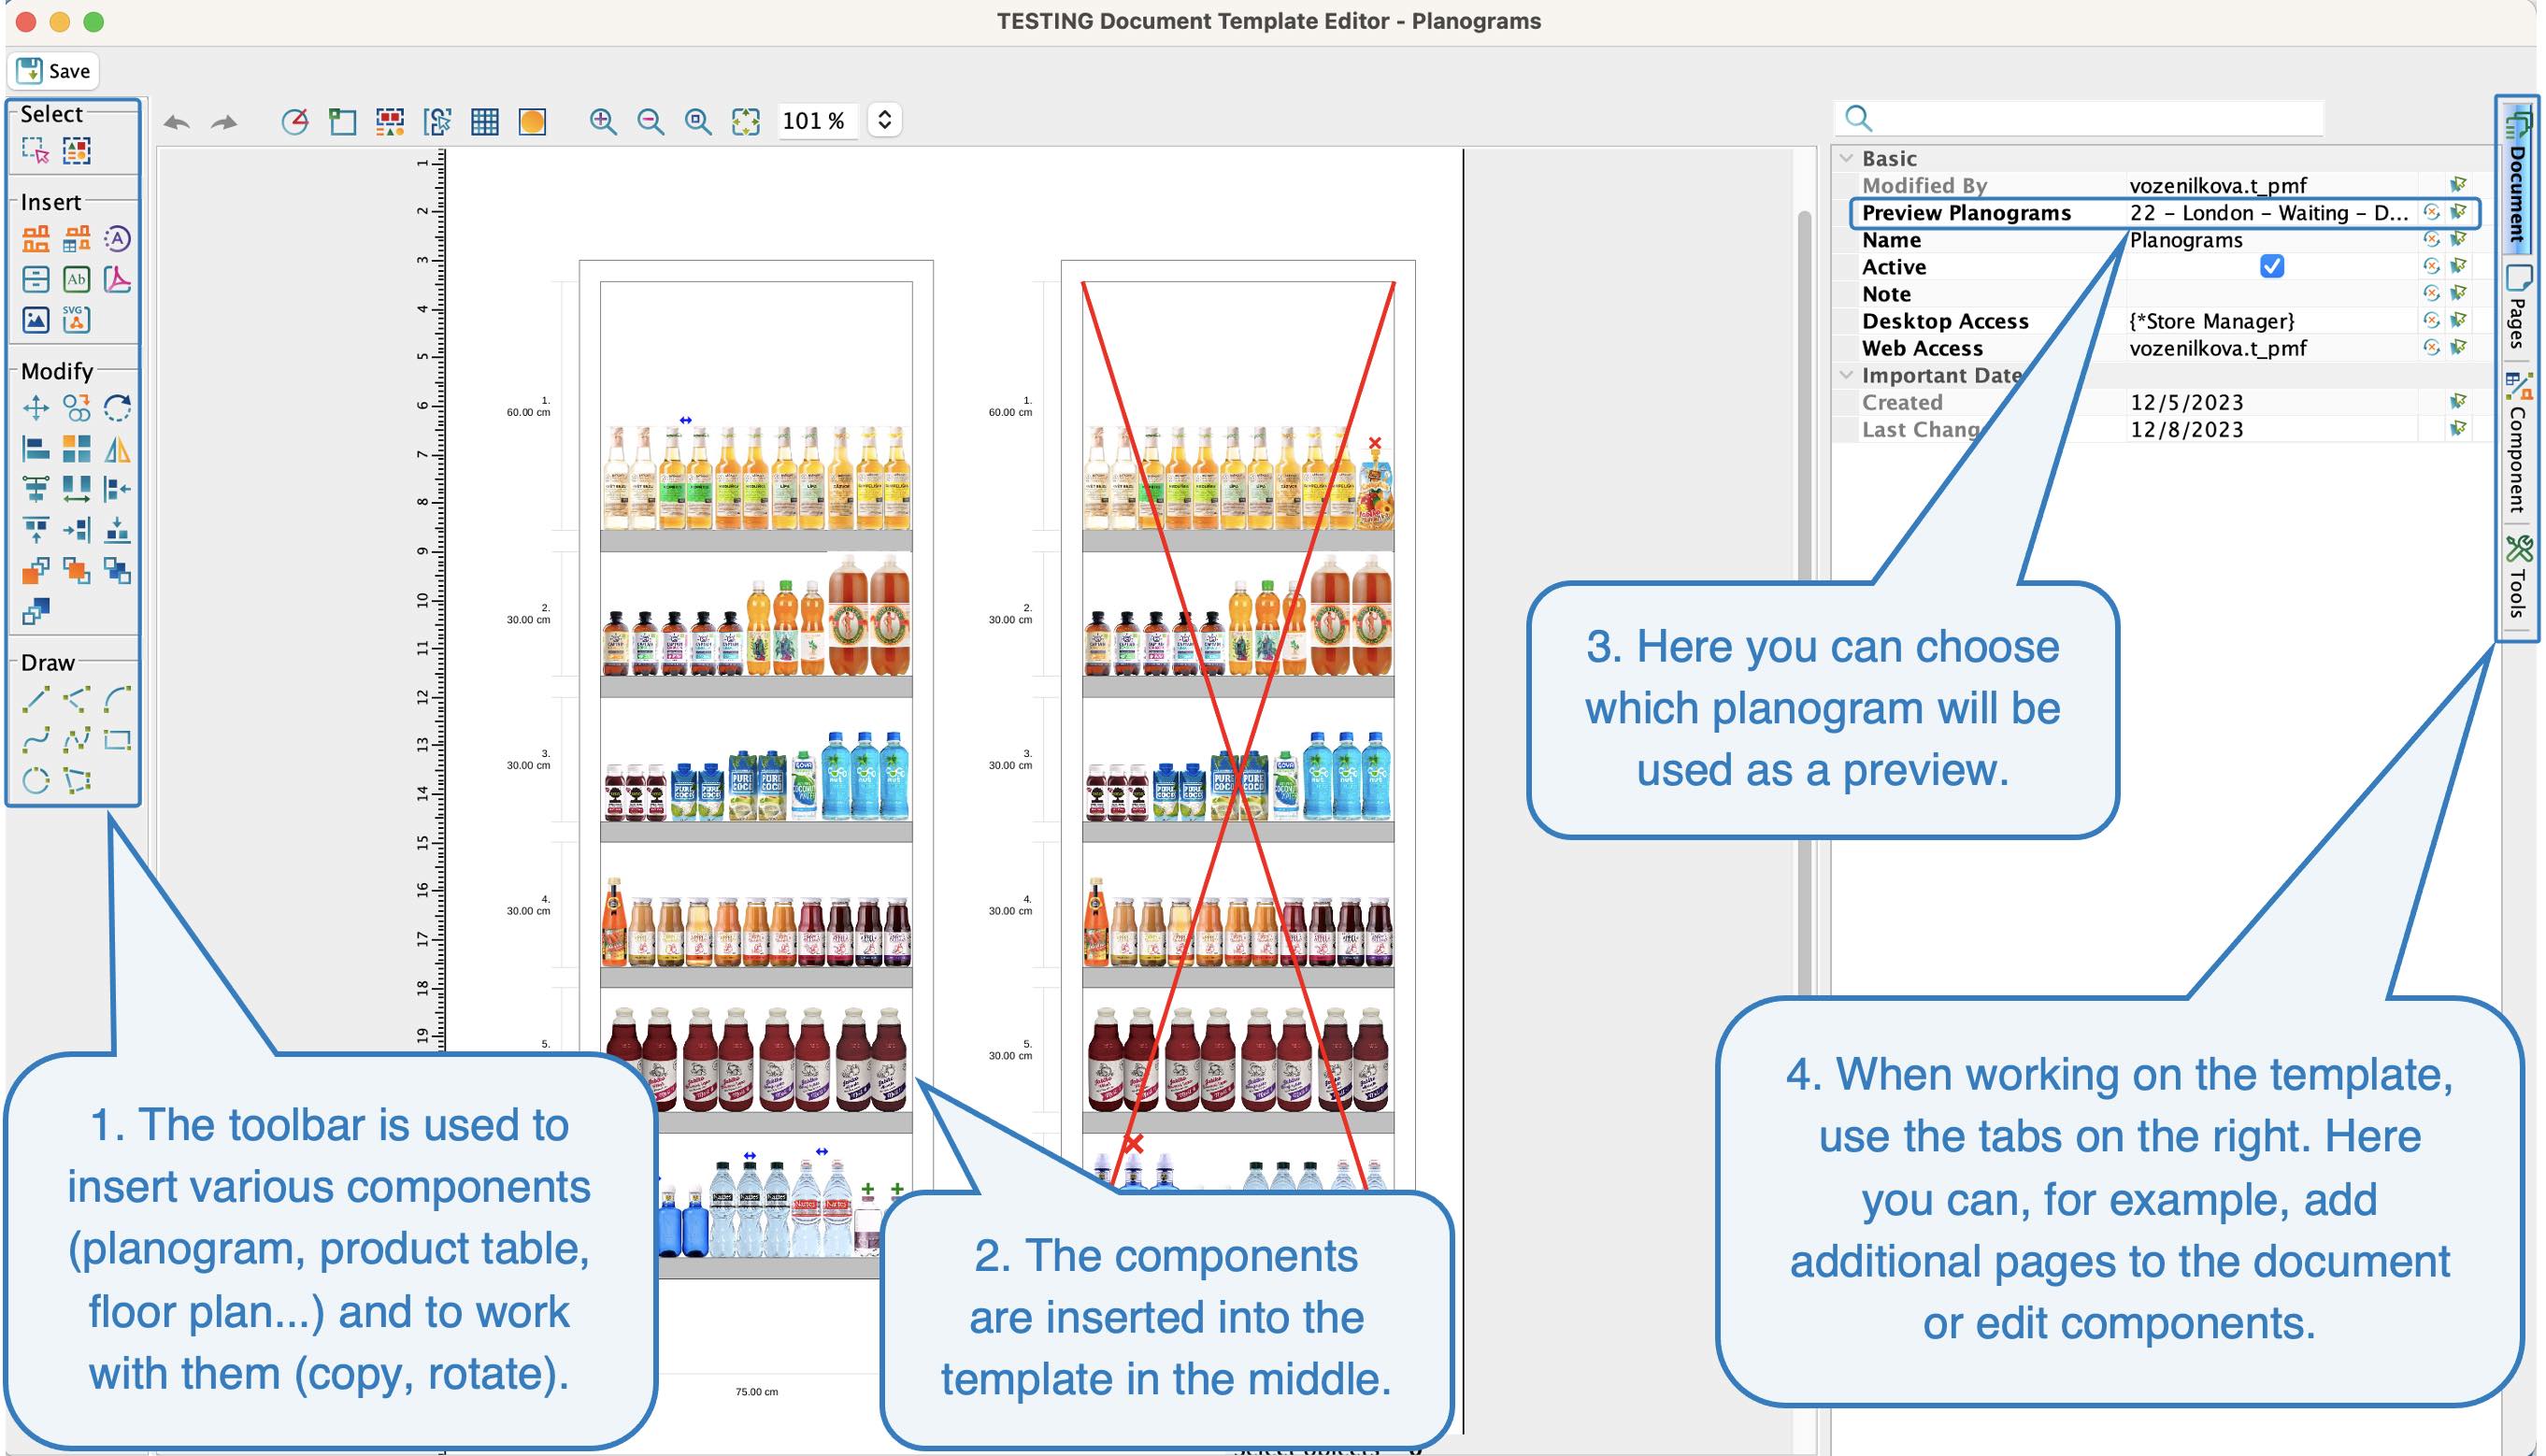Reset the Web Access property

(x=2431, y=347)
